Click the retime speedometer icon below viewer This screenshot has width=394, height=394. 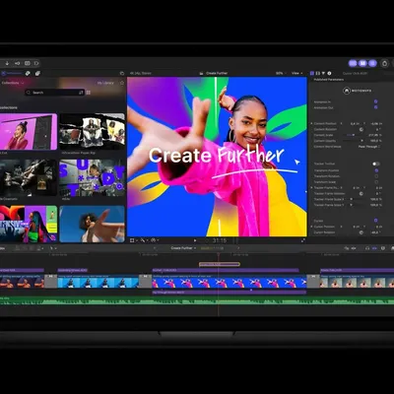[x=154, y=240]
